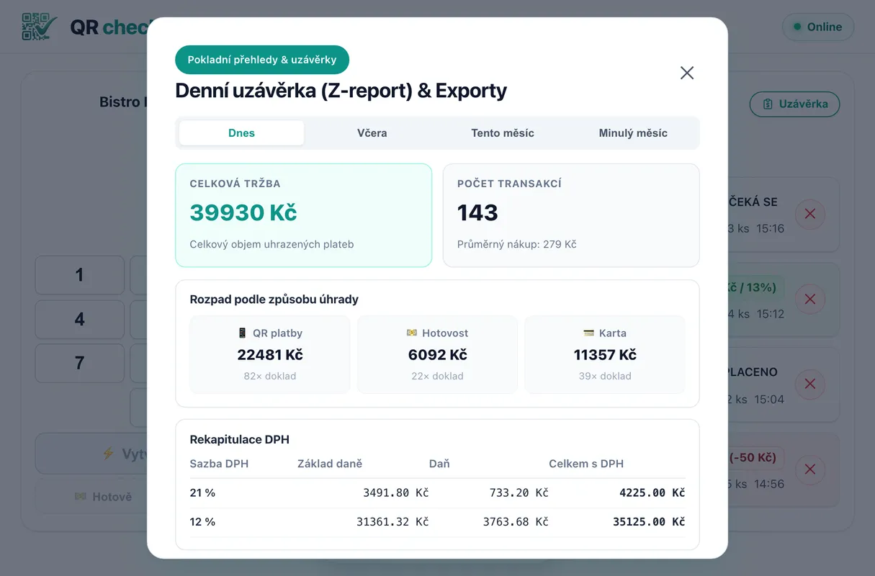This screenshot has width=875, height=576.
Task: Click the Pokladní přehledy & uzávěrky badge
Action: coord(262,60)
